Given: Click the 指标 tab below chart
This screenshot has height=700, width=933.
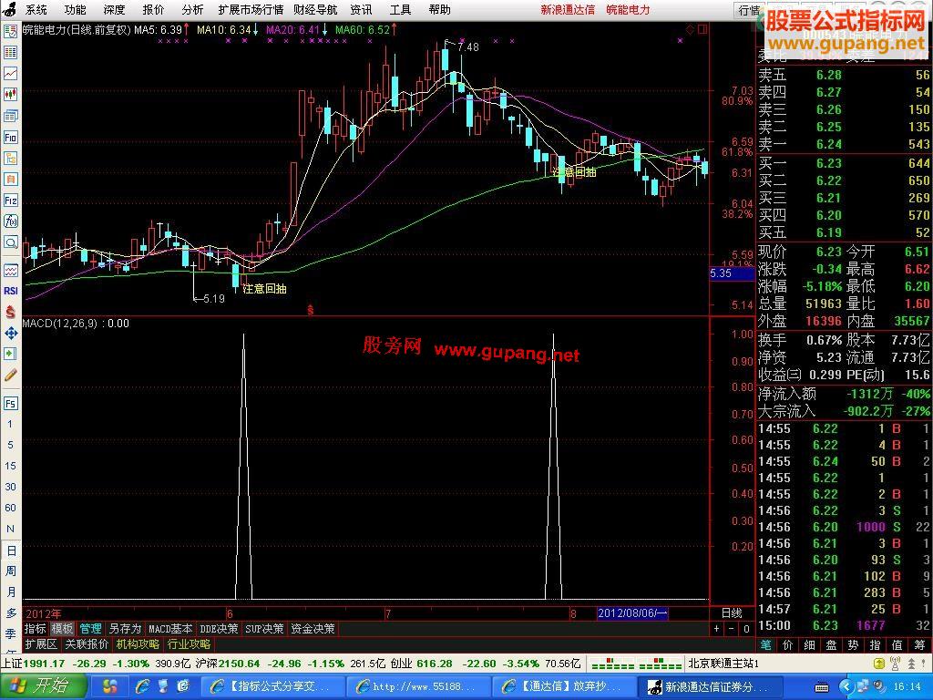Looking at the screenshot, I should 36,629.
